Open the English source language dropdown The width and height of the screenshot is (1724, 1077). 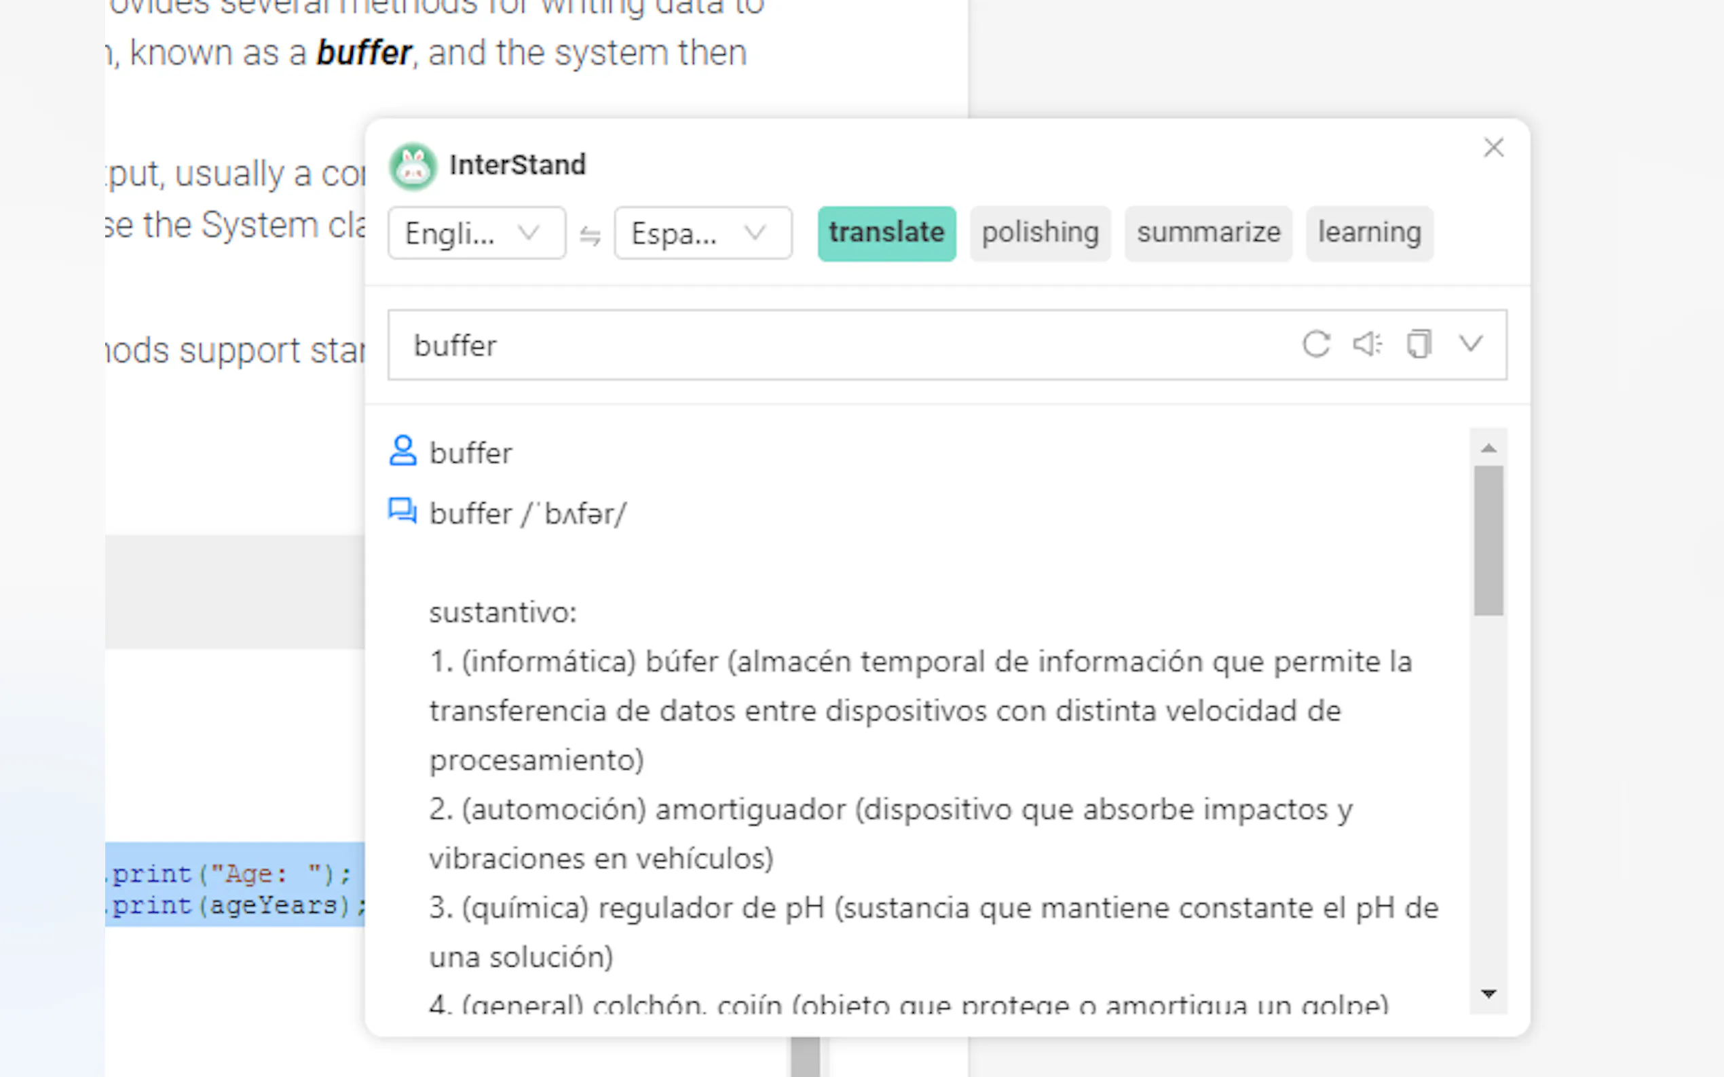pyautogui.click(x=476, y=233)
